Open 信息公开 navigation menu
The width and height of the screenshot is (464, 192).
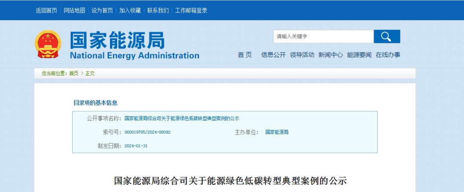click(273, 55)
